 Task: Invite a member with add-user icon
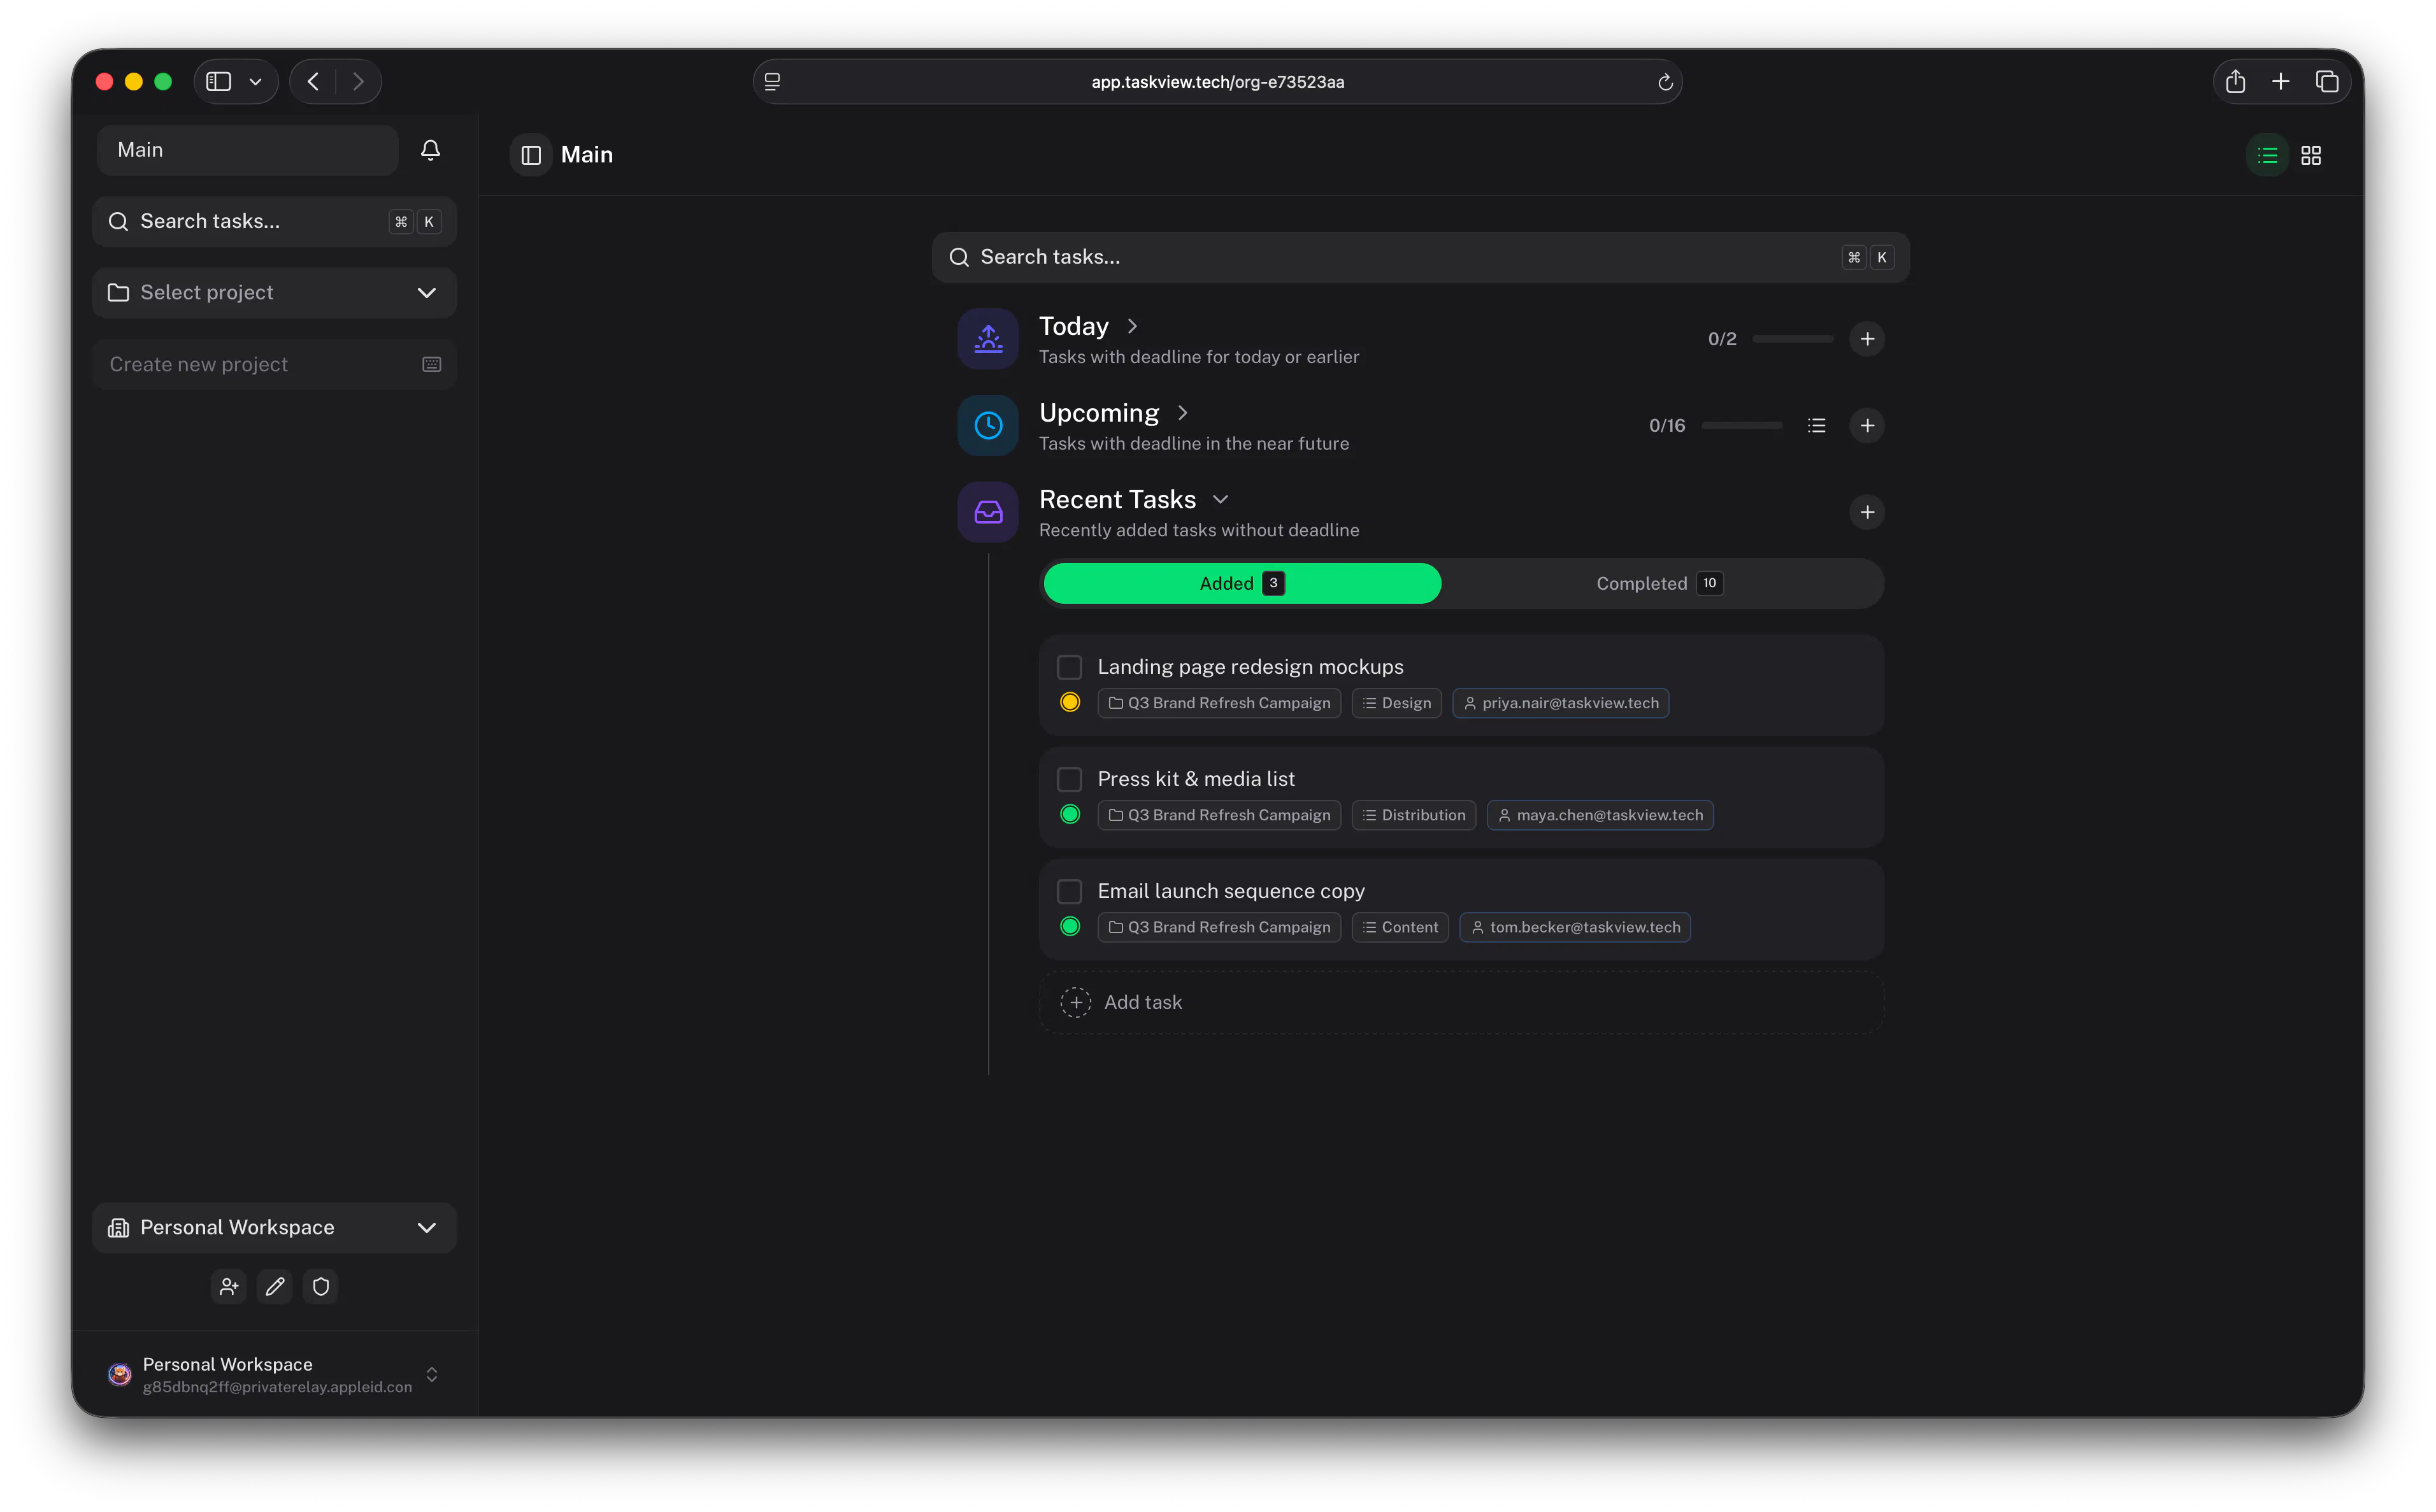coord(229,1286)
